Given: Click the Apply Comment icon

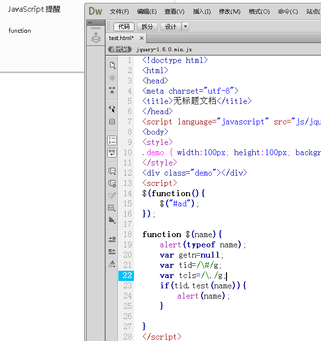Looking at the screenshot, I should tap(112, 171).
